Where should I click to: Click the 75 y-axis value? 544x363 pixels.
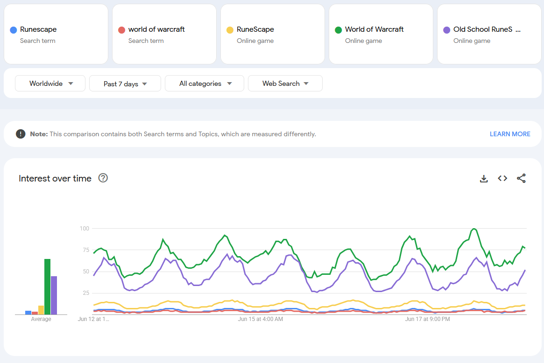[86, 250]
